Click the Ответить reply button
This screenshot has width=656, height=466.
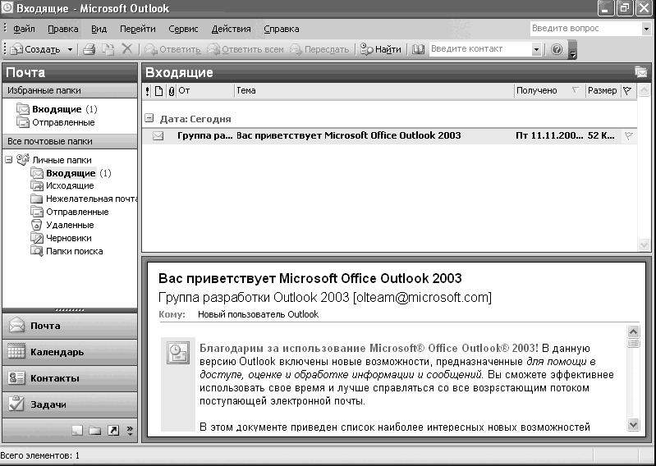coord(172,49)
